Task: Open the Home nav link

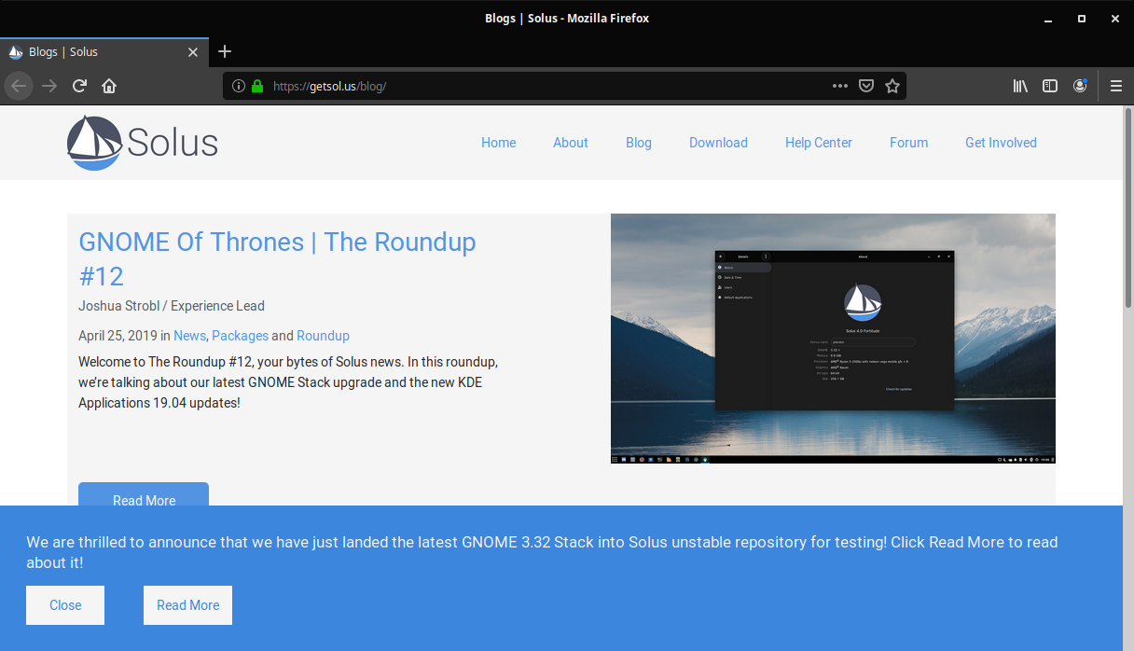Action: click(499, 143)
